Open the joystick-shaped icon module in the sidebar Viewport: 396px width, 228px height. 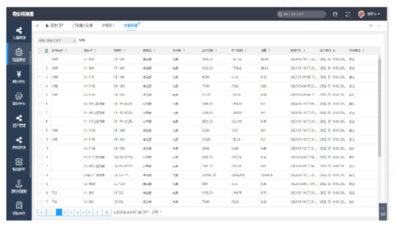tap(19, 186)
